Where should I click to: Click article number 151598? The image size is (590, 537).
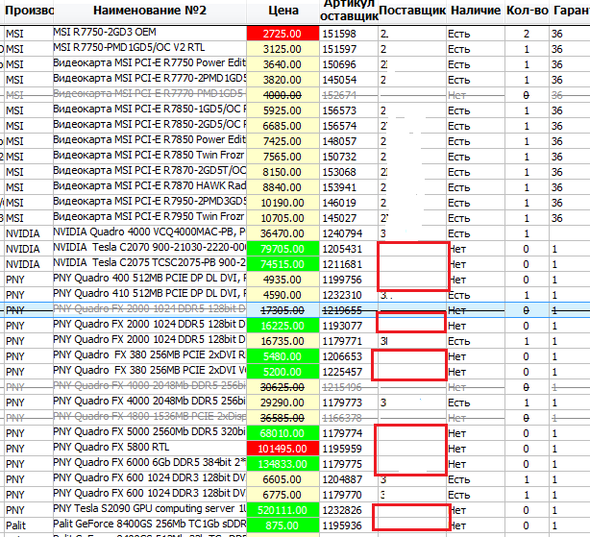click(x=339, y=34)
